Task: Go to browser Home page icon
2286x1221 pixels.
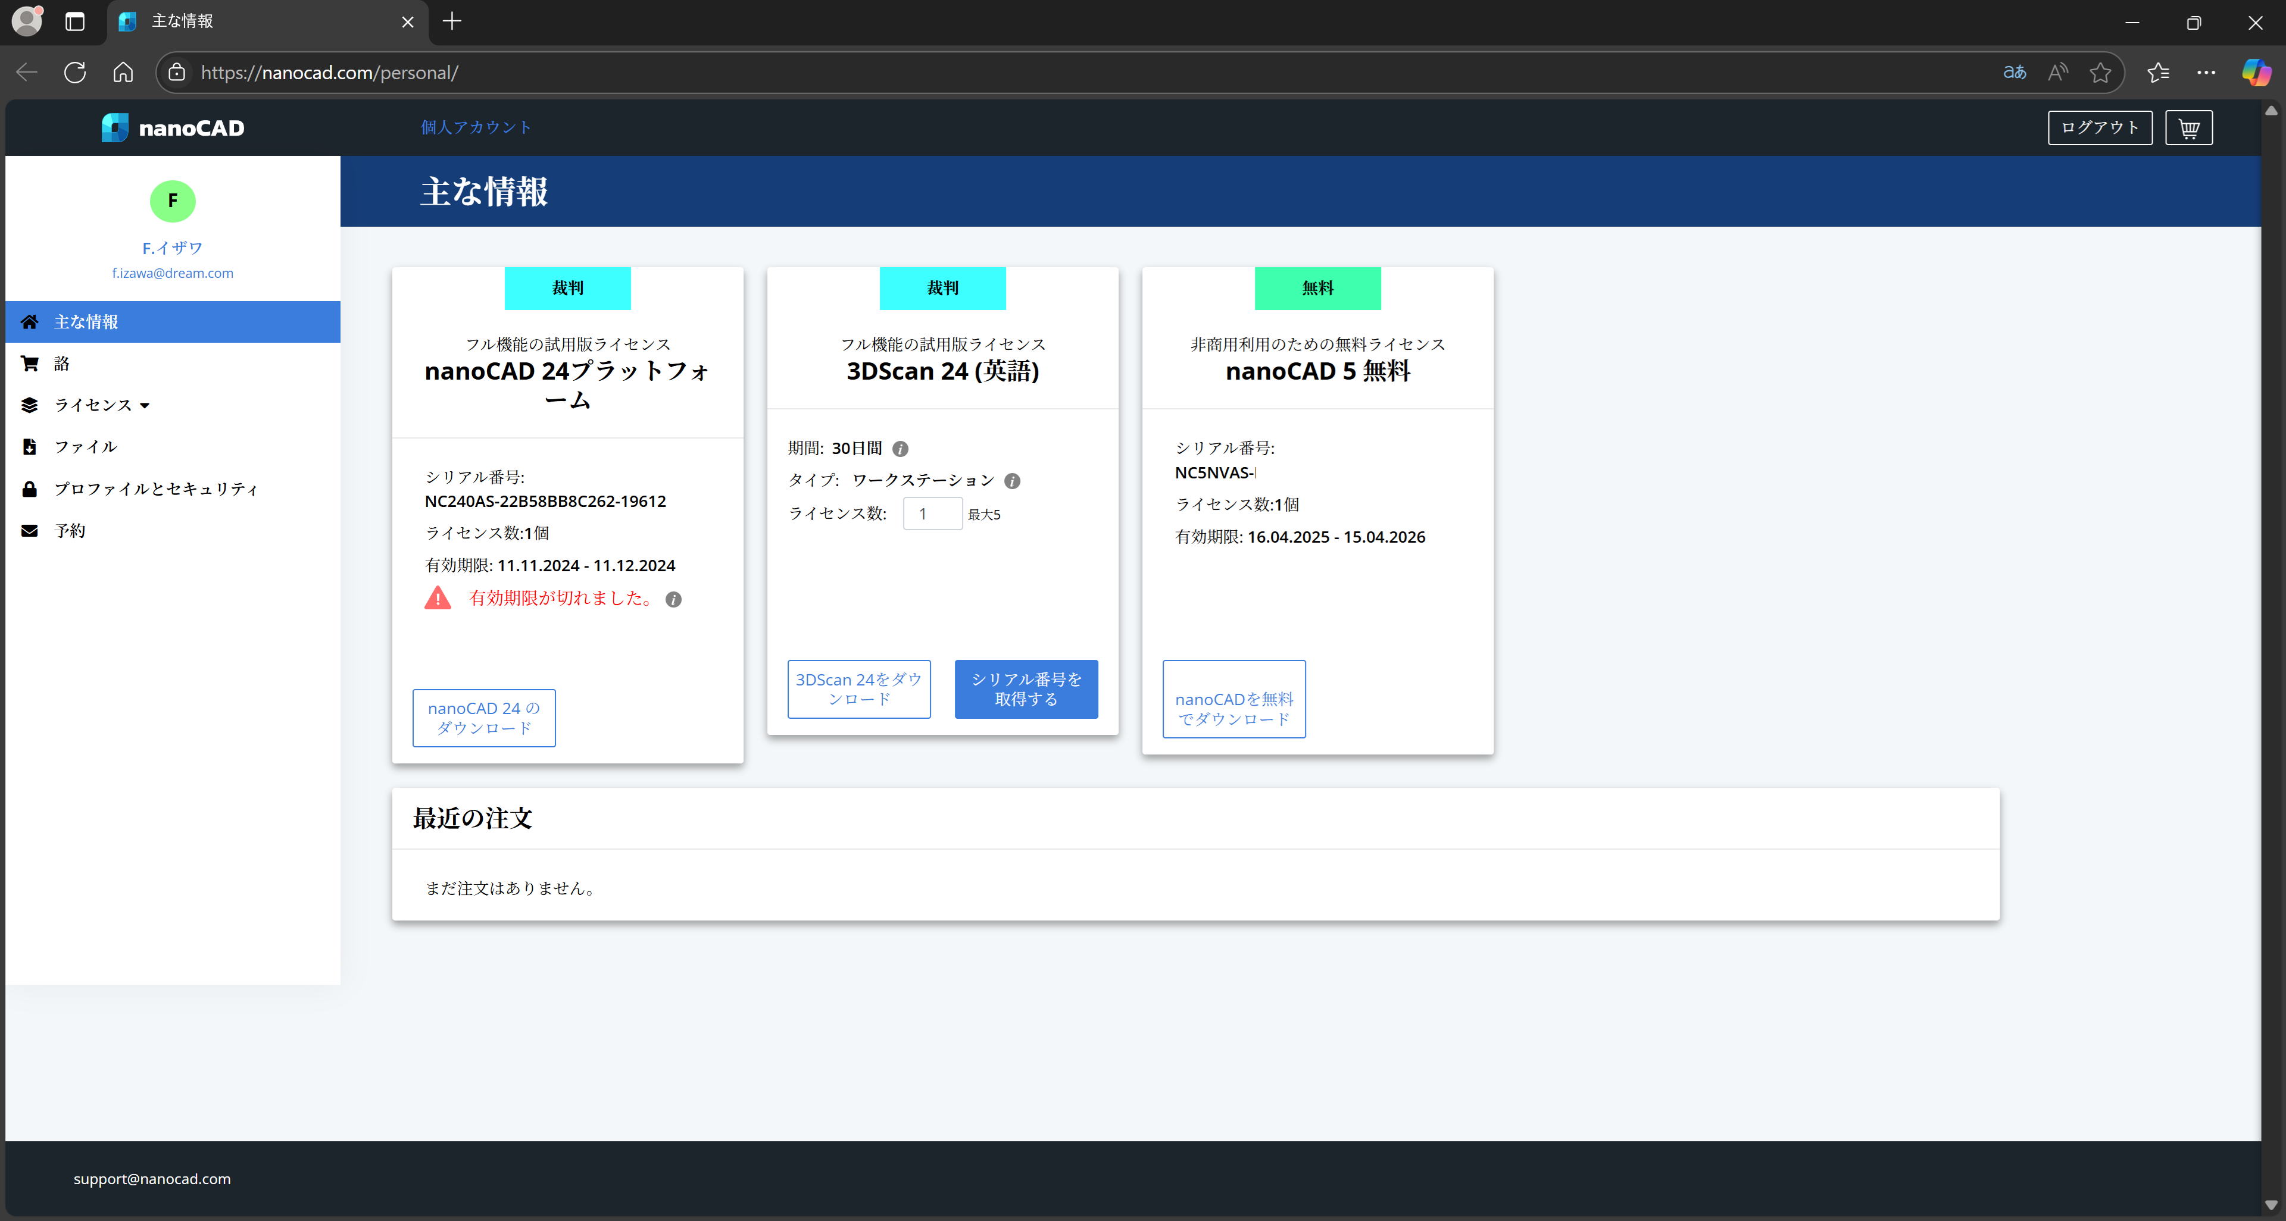Action: (123, 73)
